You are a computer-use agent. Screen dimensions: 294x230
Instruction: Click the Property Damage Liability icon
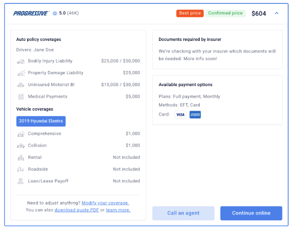21,73
